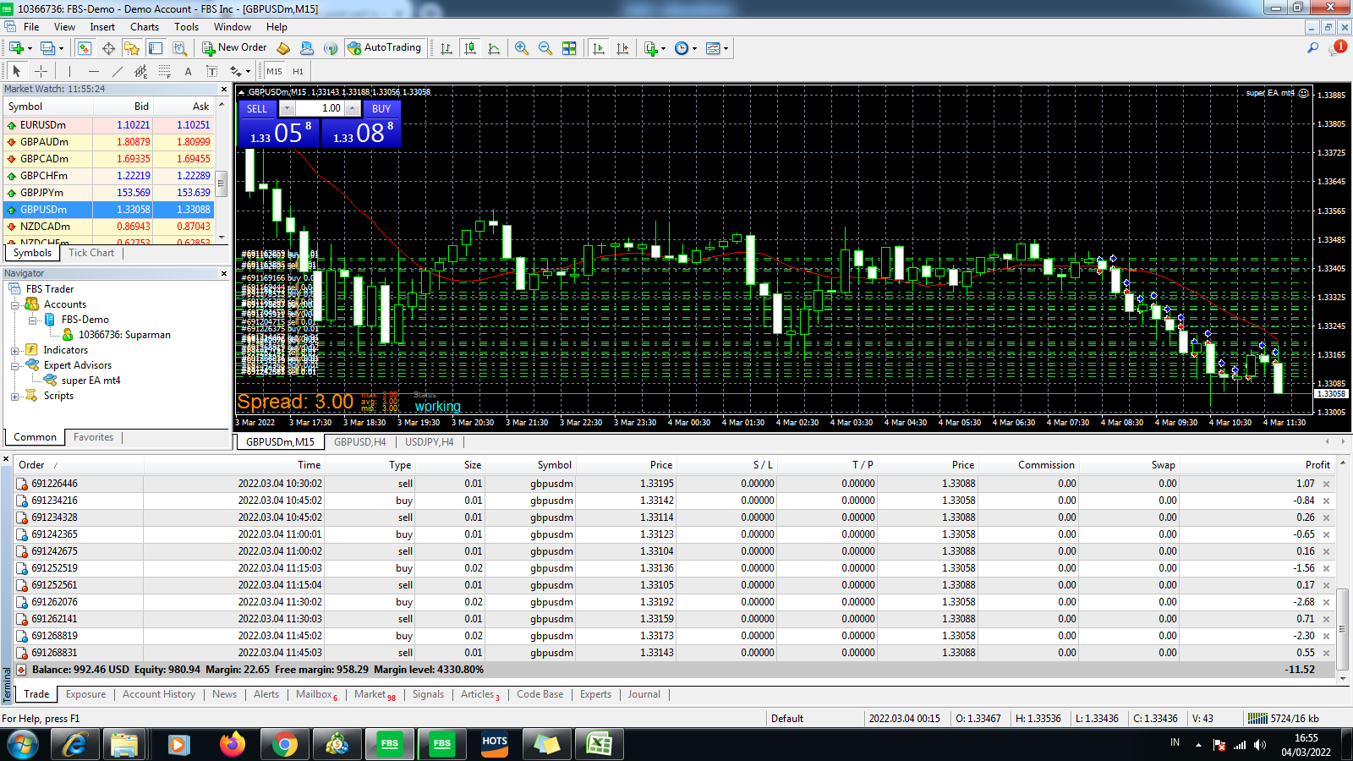Select the Fibonacci Retracement tool
Screen dimensions: 1353x761
(165, 71)
